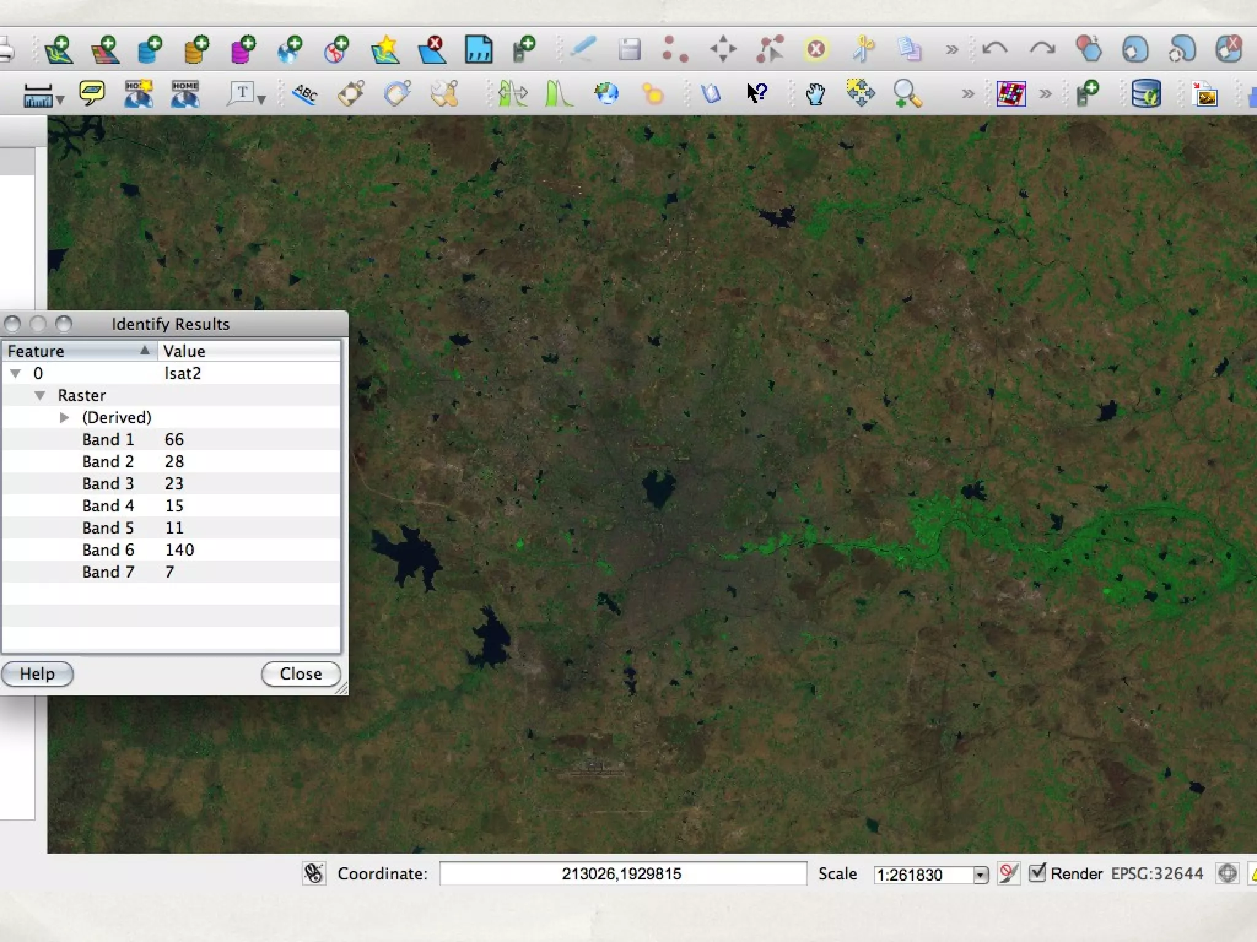Click the Undo arrow icon

[x=994, y=49]
